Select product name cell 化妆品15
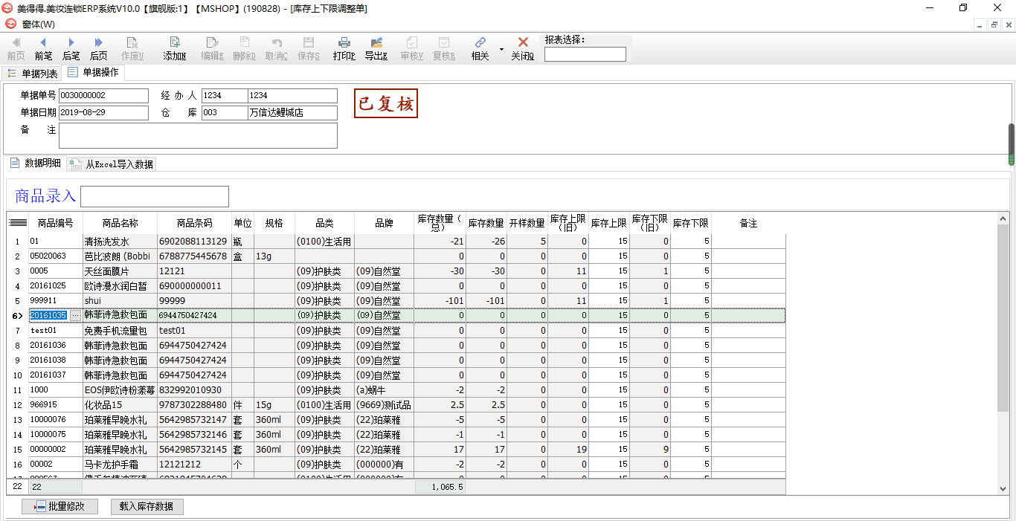The width and height of the screenshot is (1016, 521). click(120, 405)
